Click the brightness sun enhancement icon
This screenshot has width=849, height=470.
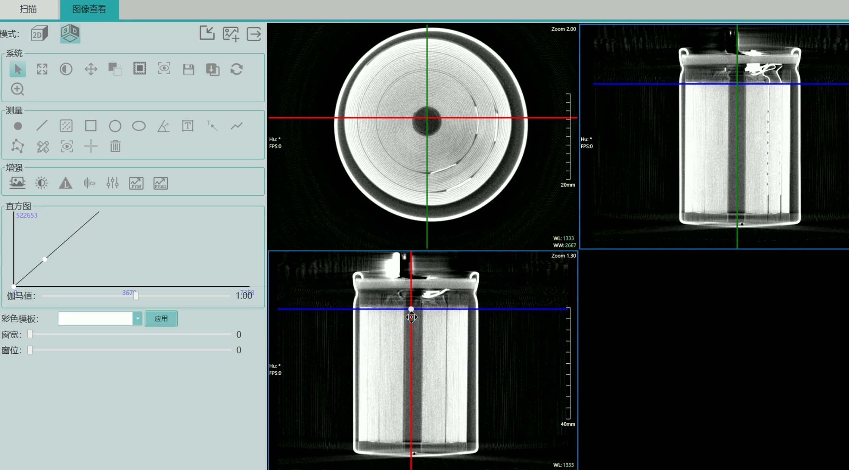tap(41, 183)
